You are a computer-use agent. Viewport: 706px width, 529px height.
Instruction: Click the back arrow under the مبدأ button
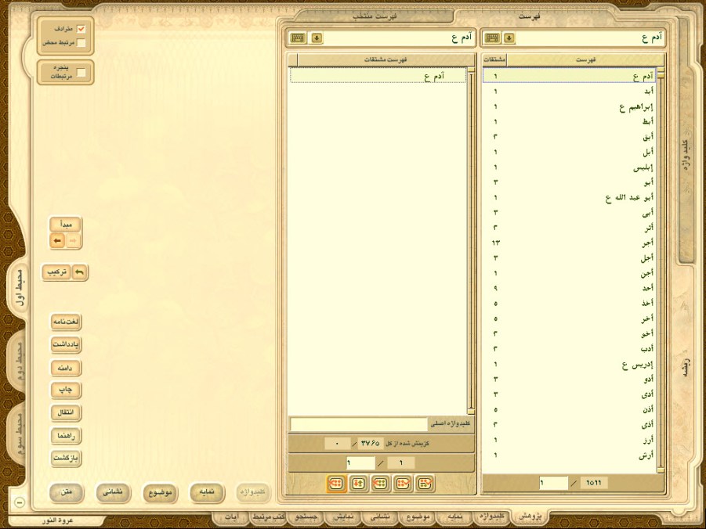coord(57,241)
